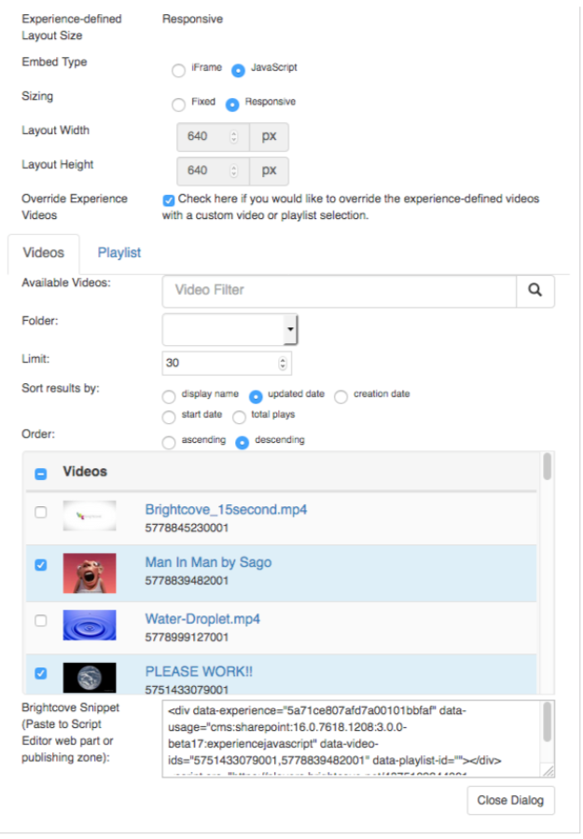583x839 pixels.
Task: Check the Brightcove_15second.mp4 checkbox
Action: tap(41, 513)
